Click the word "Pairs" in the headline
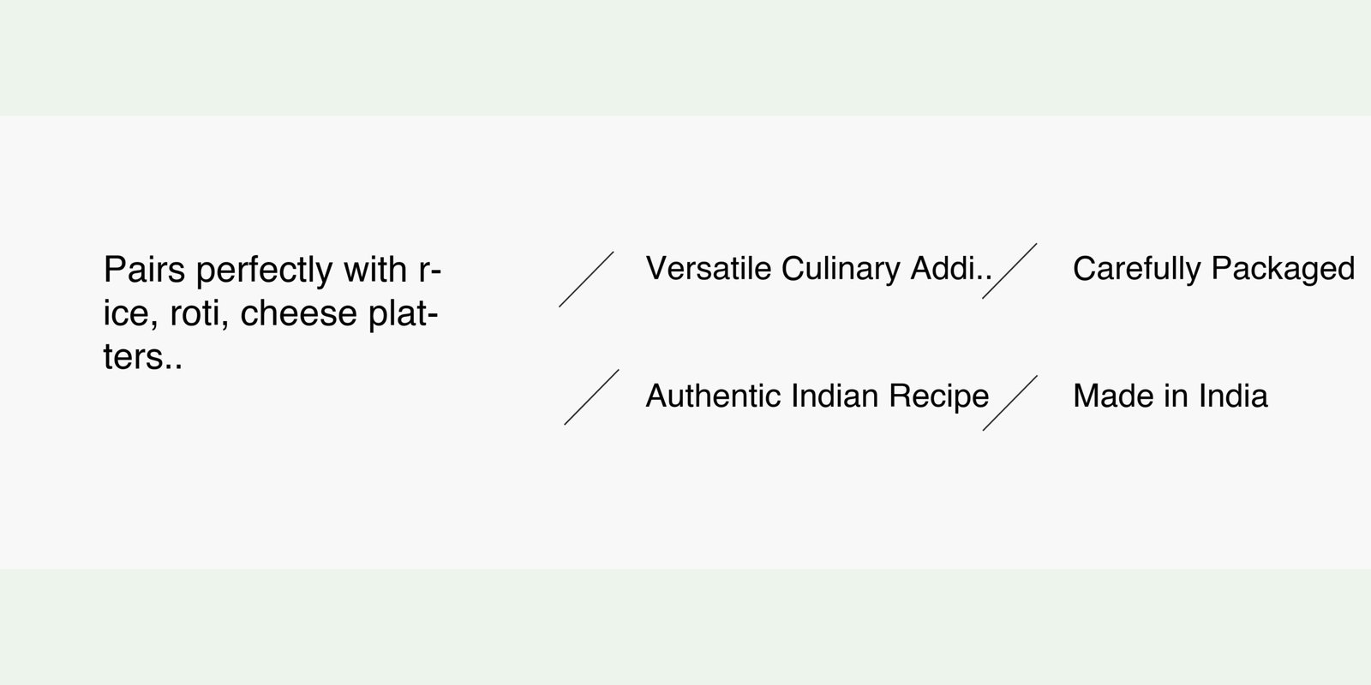 tap(145, 271)
